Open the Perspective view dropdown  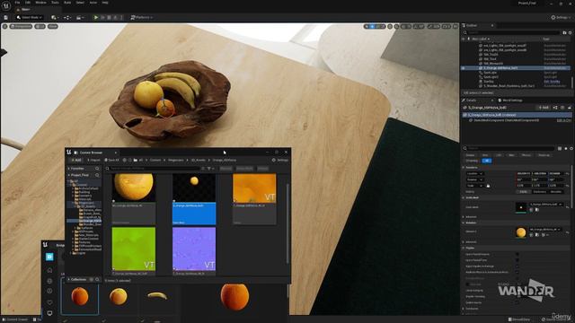click(x=21, y=26)
